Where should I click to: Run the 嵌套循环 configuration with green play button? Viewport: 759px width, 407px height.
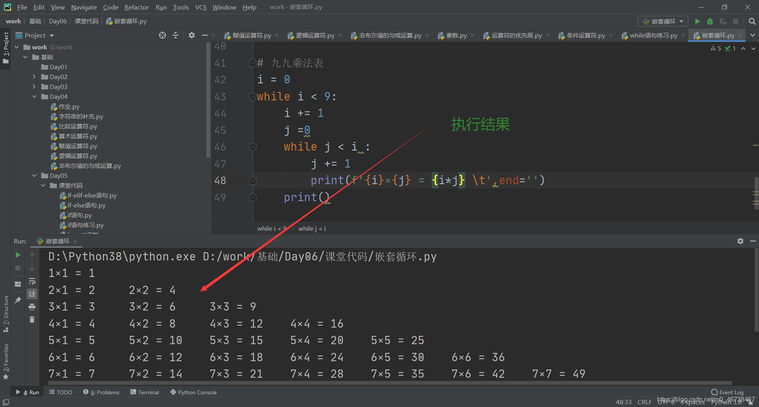point(698,21)
